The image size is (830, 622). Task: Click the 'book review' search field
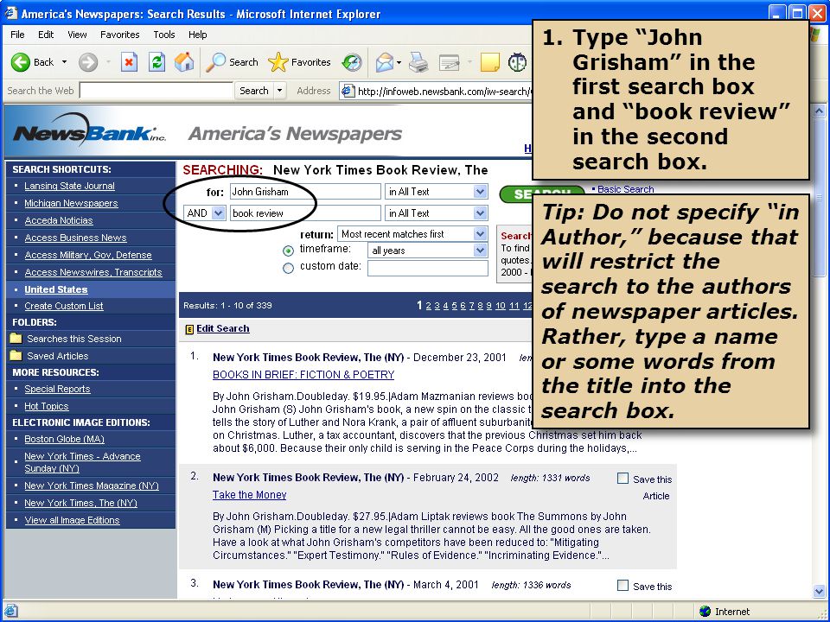(305, 213)
